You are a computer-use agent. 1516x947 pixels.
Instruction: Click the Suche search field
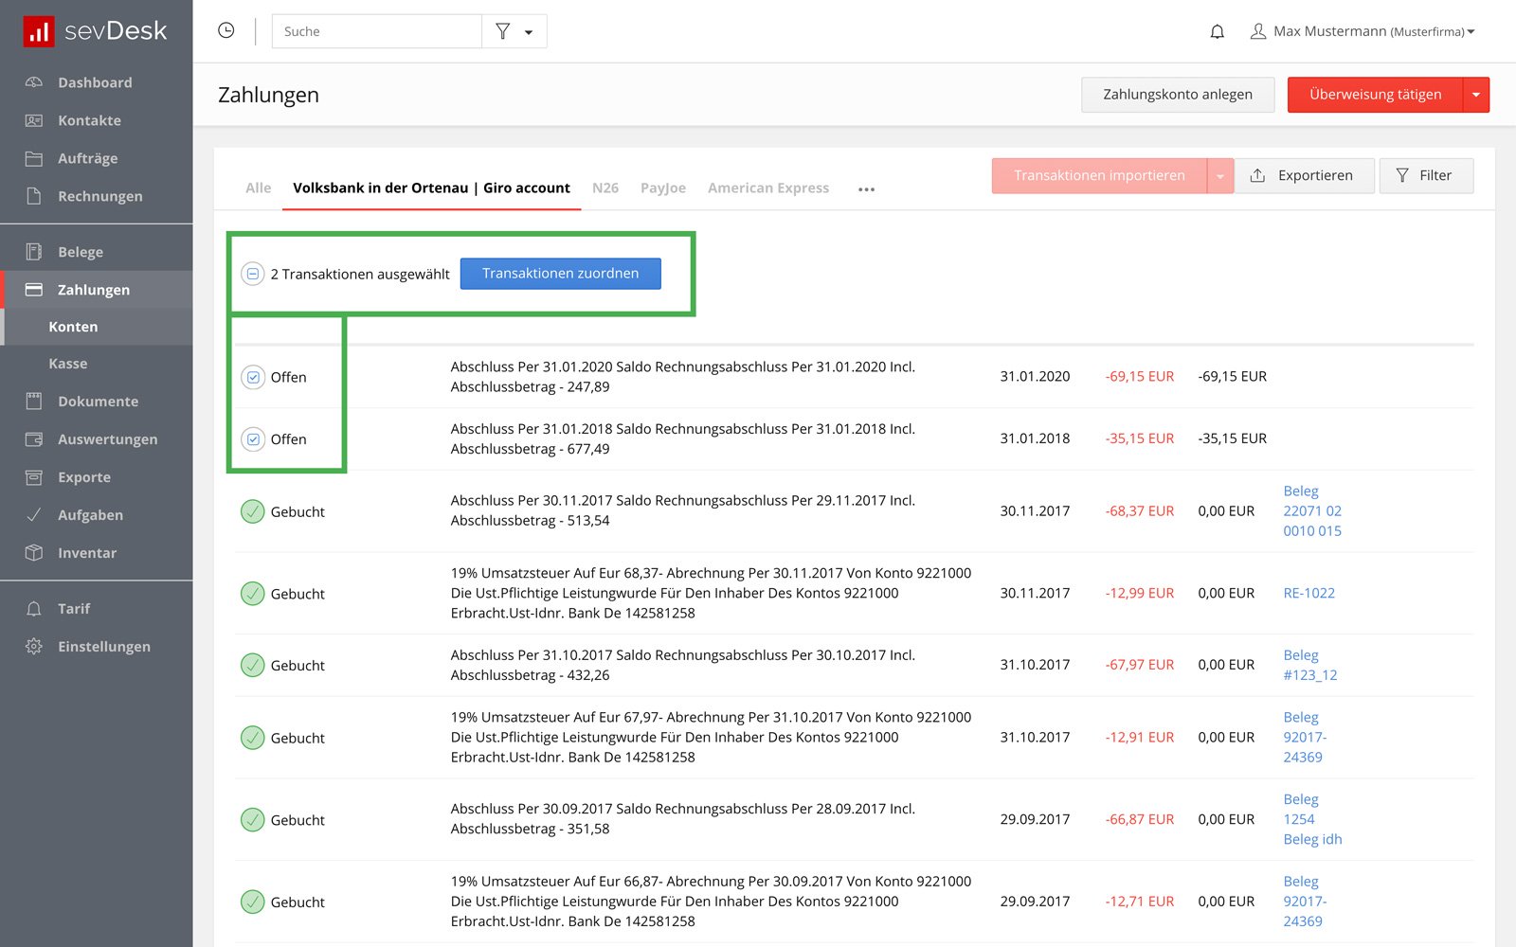tap(377, 31)
